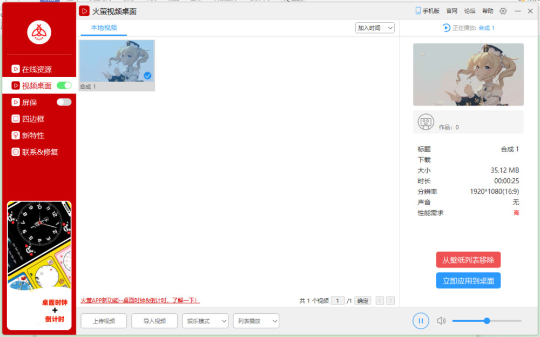
Task: Click the firefly logo in the sidebar
Action: [39, 32]
